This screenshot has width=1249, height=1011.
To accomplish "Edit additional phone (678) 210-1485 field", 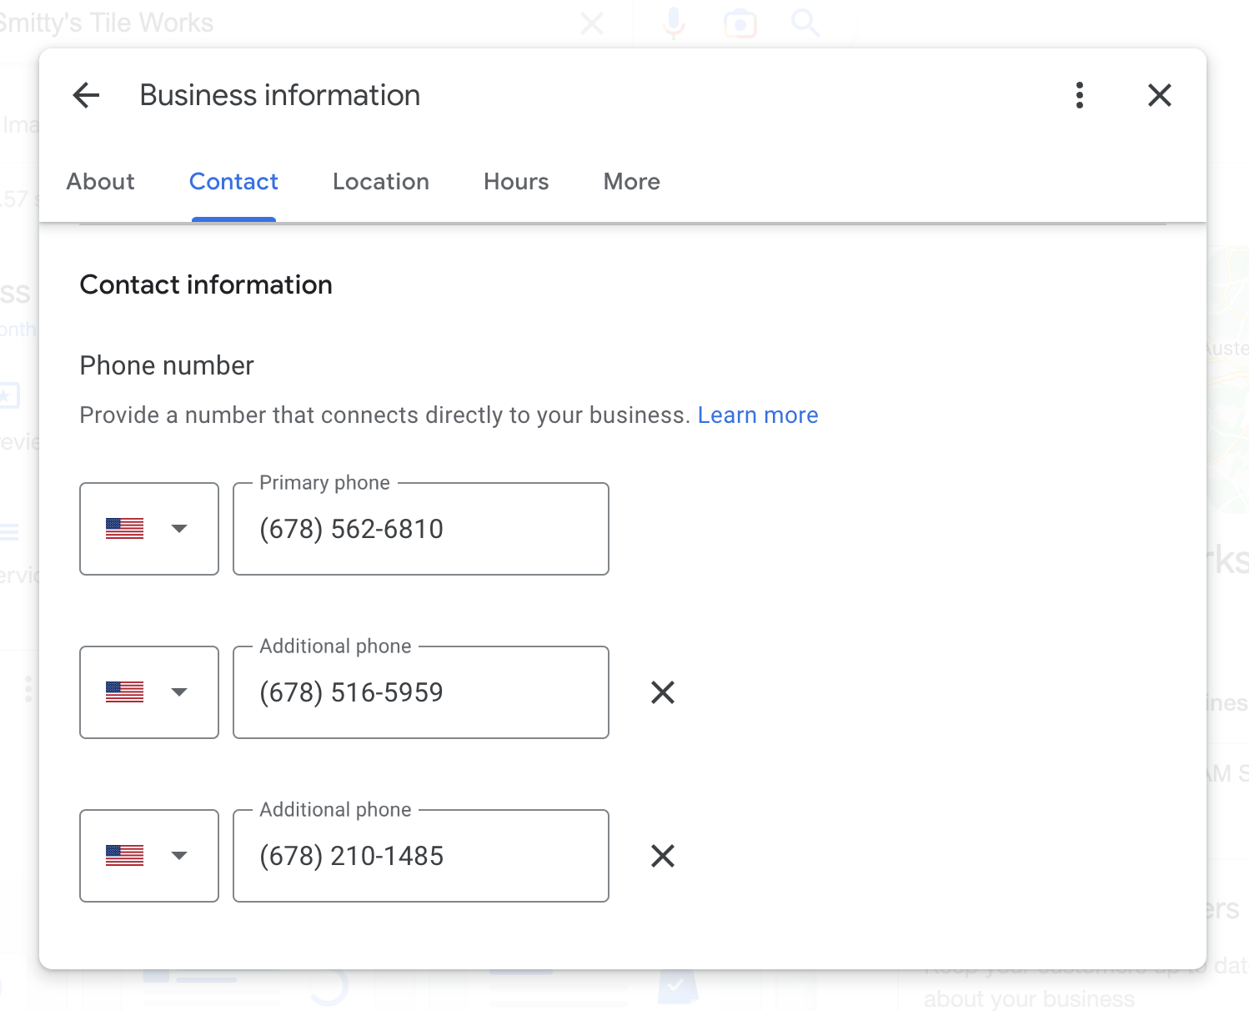I will [x=421, y=856].
